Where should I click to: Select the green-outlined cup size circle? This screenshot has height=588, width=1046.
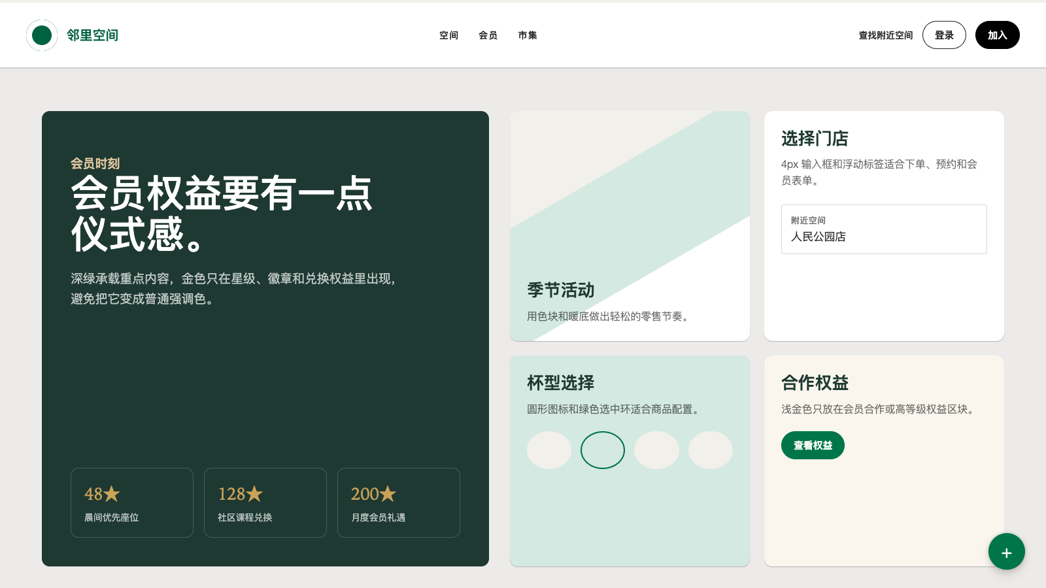pyautogui.click(x=603, y=450)
